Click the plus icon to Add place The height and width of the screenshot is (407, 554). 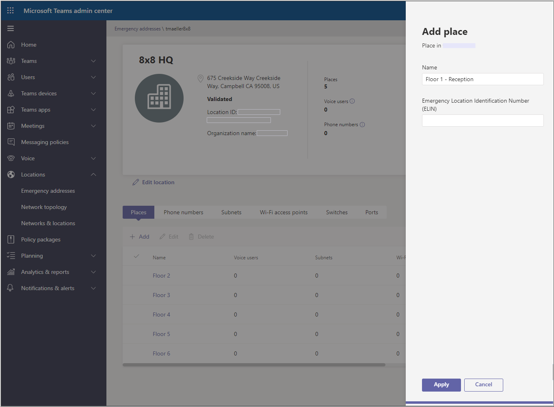pyautogui.click(x=132, y=237)
